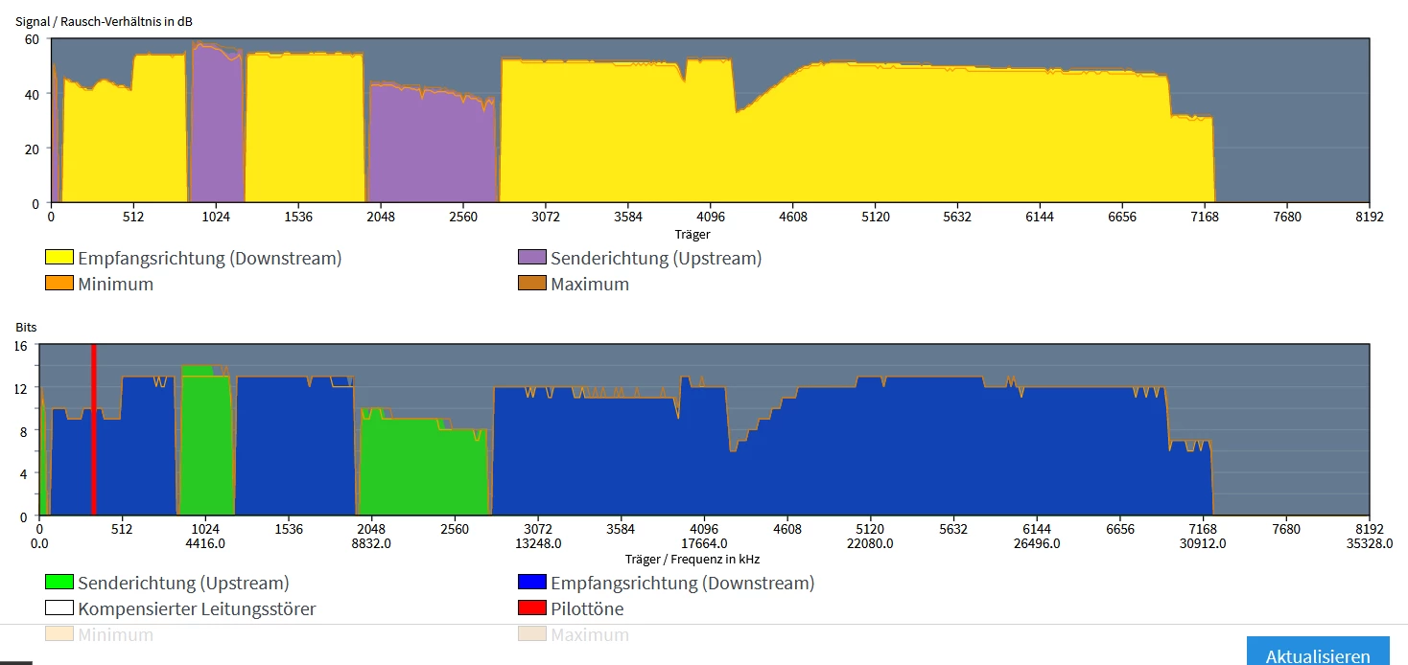
Task: Click the '22080.0' frequency axis value
Action: click(870, 543)
